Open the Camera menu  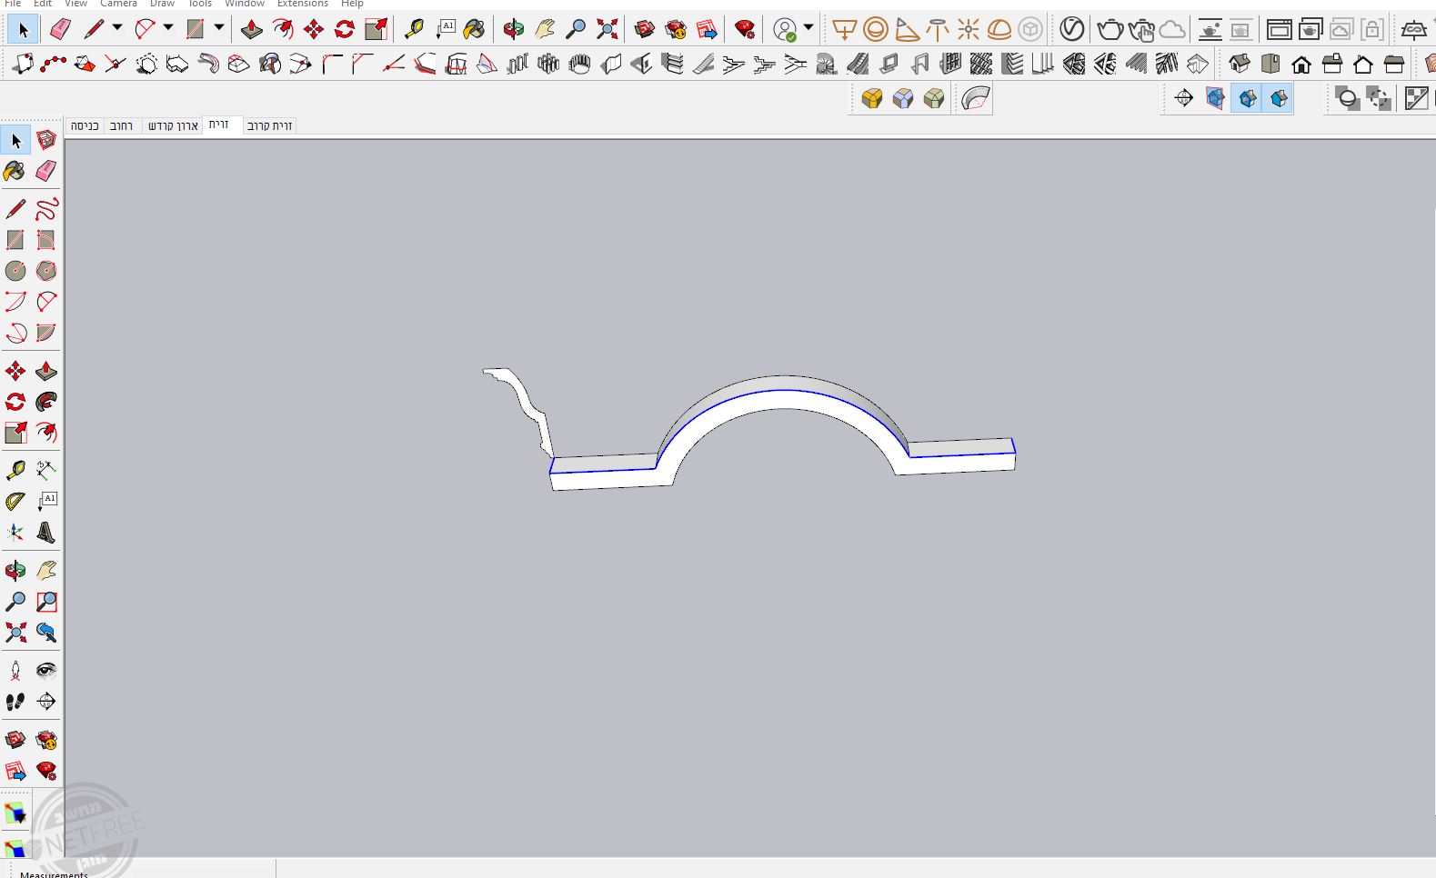pyautogui.click(x=118, y=5)
